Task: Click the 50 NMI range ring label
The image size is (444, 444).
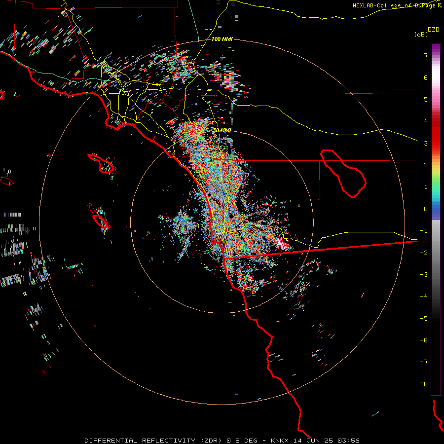Action: click(x=222, y=131)
